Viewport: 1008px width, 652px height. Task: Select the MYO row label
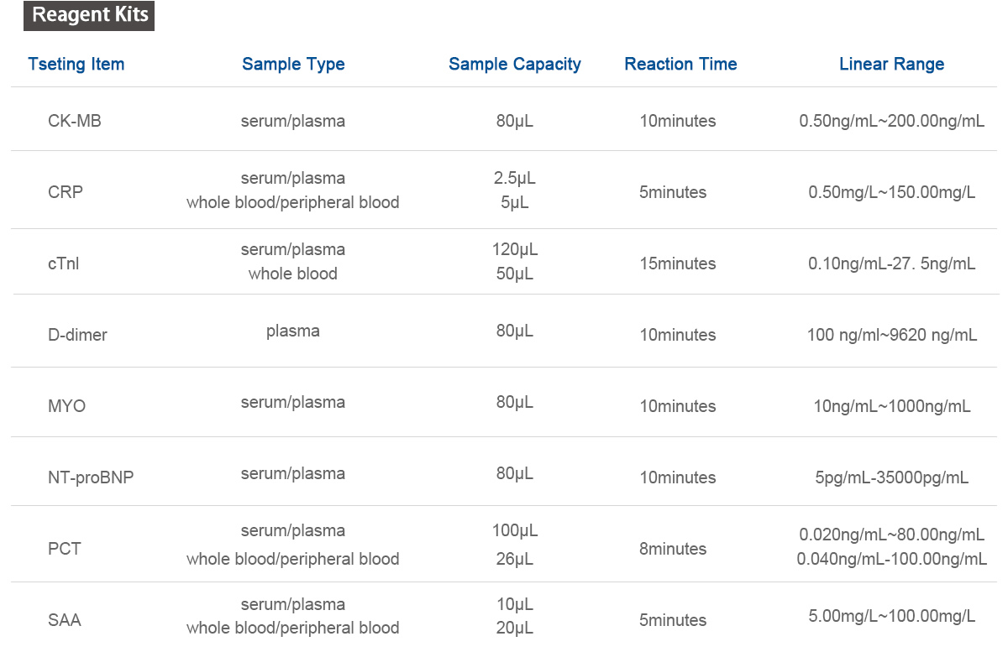point(67,406)
